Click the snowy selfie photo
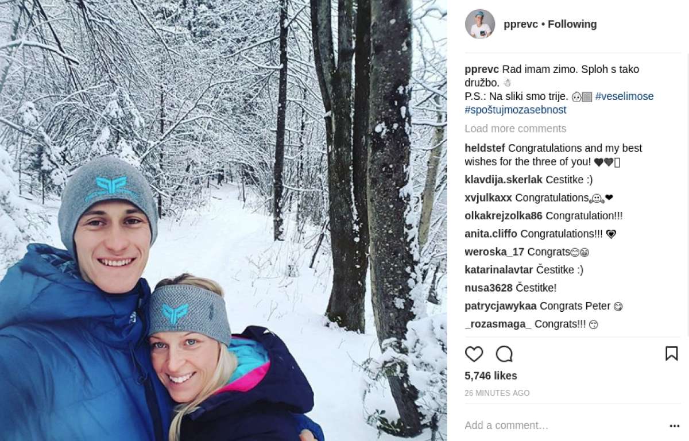This screenshot has height=441, width=689. tap(223, 220)
